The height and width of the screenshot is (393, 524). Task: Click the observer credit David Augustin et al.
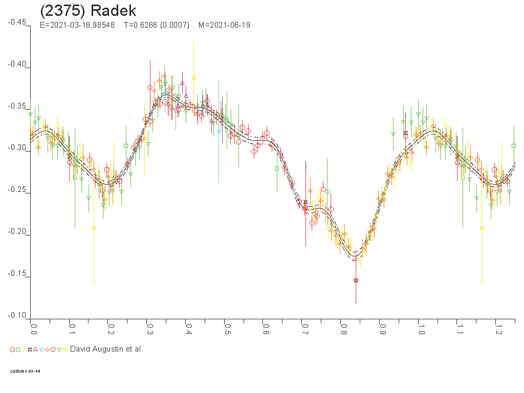click(x=106, y=349)
